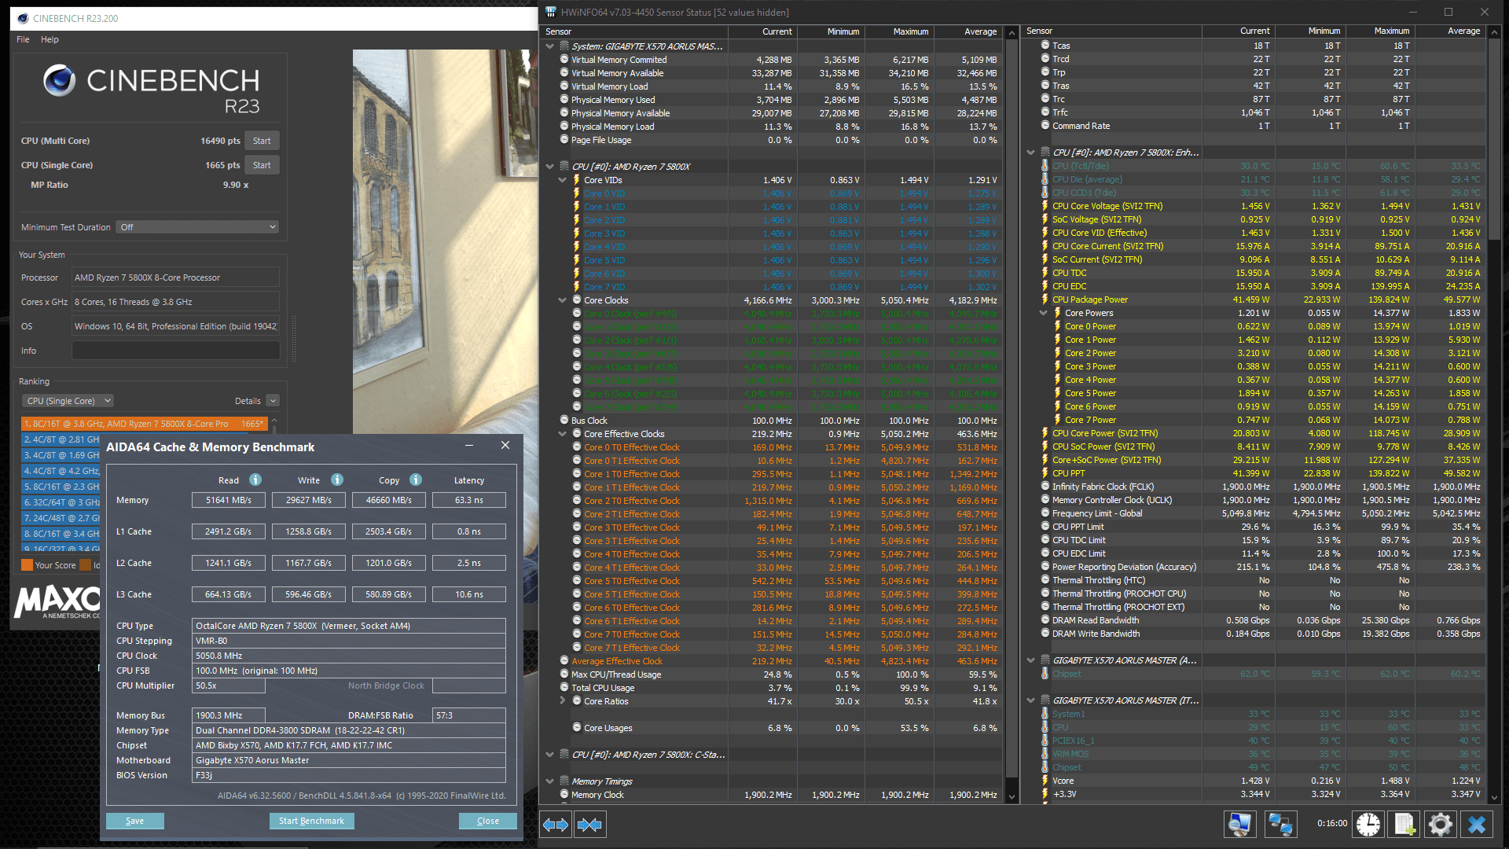Screen dimensions: 1509x849
Task: Click the info icon next to Read in AIDA64
Action: [255, 480]
